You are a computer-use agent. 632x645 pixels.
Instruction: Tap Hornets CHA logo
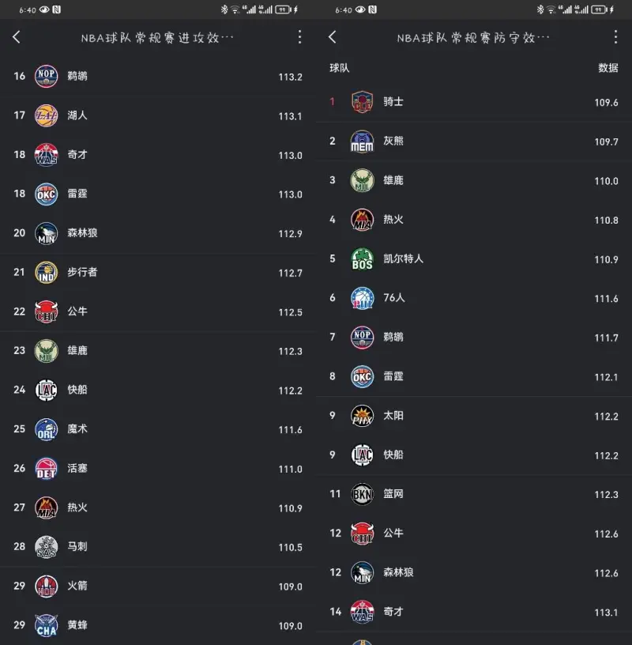[x=46, y=625]
